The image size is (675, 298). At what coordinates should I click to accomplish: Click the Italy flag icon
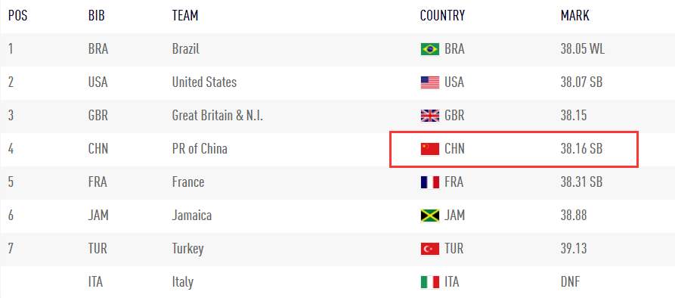429,282
